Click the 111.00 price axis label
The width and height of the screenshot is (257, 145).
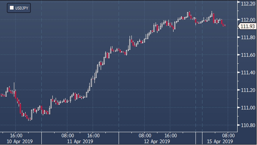tap(248, 108)
